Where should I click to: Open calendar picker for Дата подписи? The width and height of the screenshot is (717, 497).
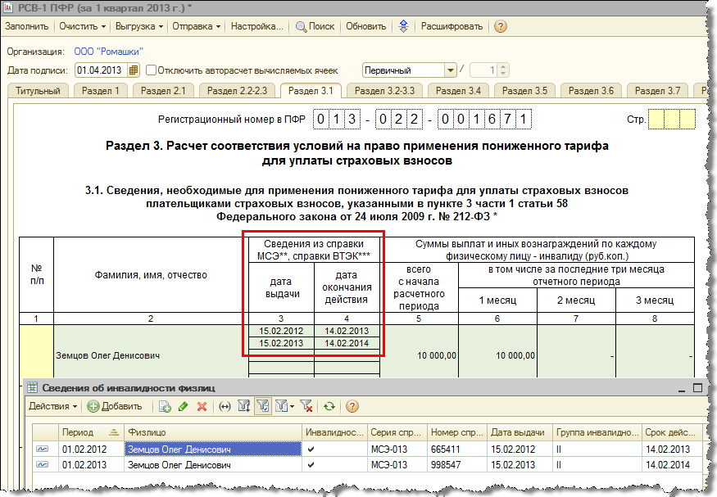click(x=134, y=70)
